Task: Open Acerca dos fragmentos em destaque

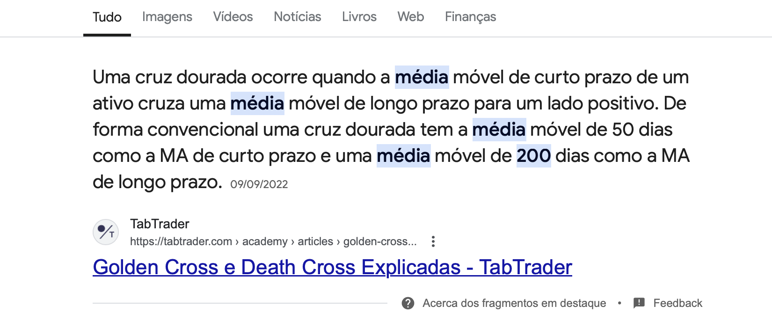Action: coord(514,303)
